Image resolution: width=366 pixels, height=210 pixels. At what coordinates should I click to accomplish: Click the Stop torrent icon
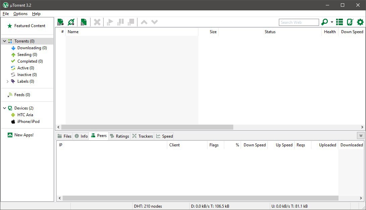point(131,22)
